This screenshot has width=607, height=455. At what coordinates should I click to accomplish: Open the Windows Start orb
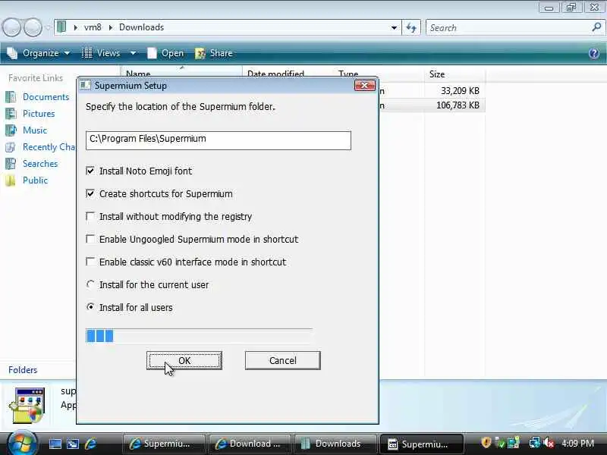tap(22, 443)
